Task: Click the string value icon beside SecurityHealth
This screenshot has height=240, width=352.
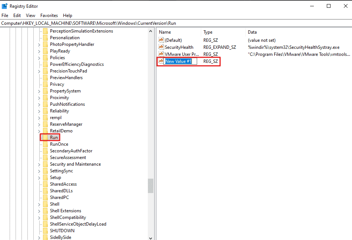Action: (x=161, y=47)
